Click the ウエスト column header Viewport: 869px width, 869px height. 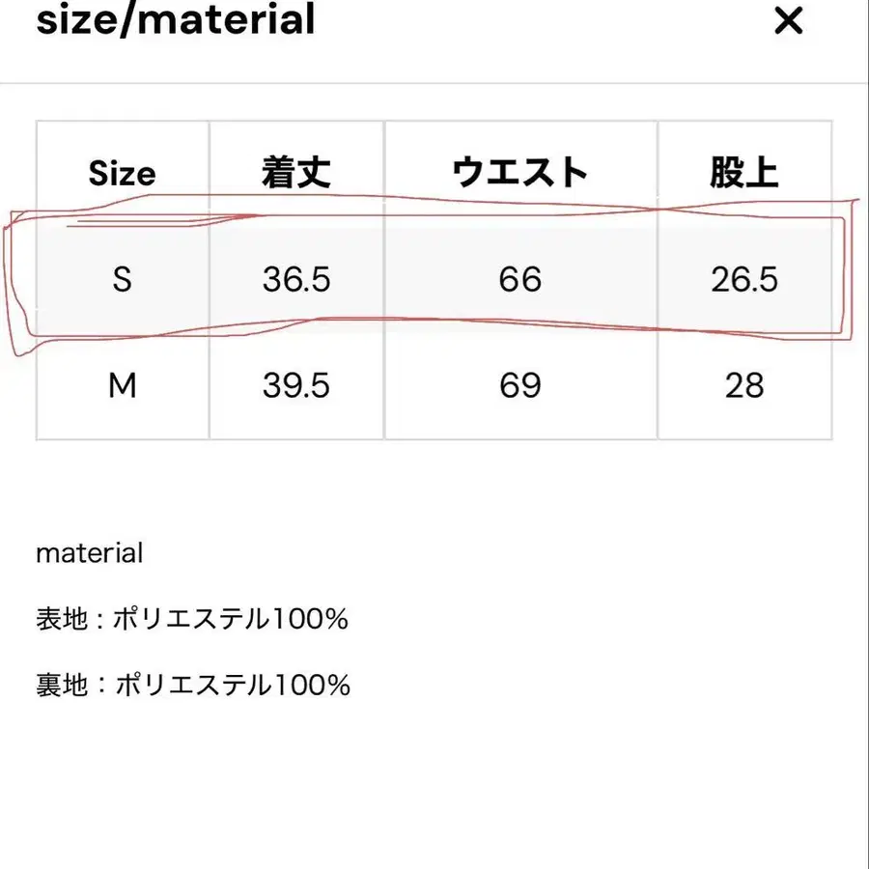click(520, 173)
